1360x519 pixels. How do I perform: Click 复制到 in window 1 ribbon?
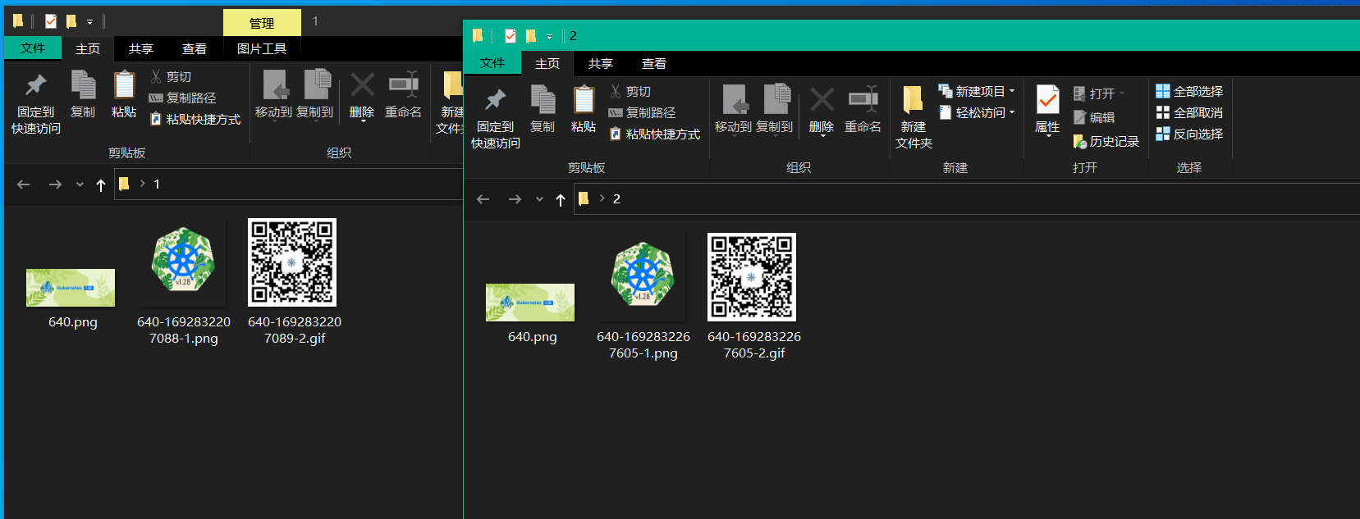pos(314,94)
